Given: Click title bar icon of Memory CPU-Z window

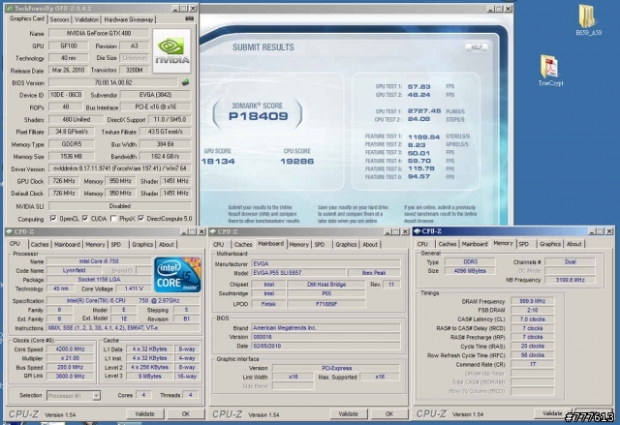Looking at the screenshot, I should point(418,231).
